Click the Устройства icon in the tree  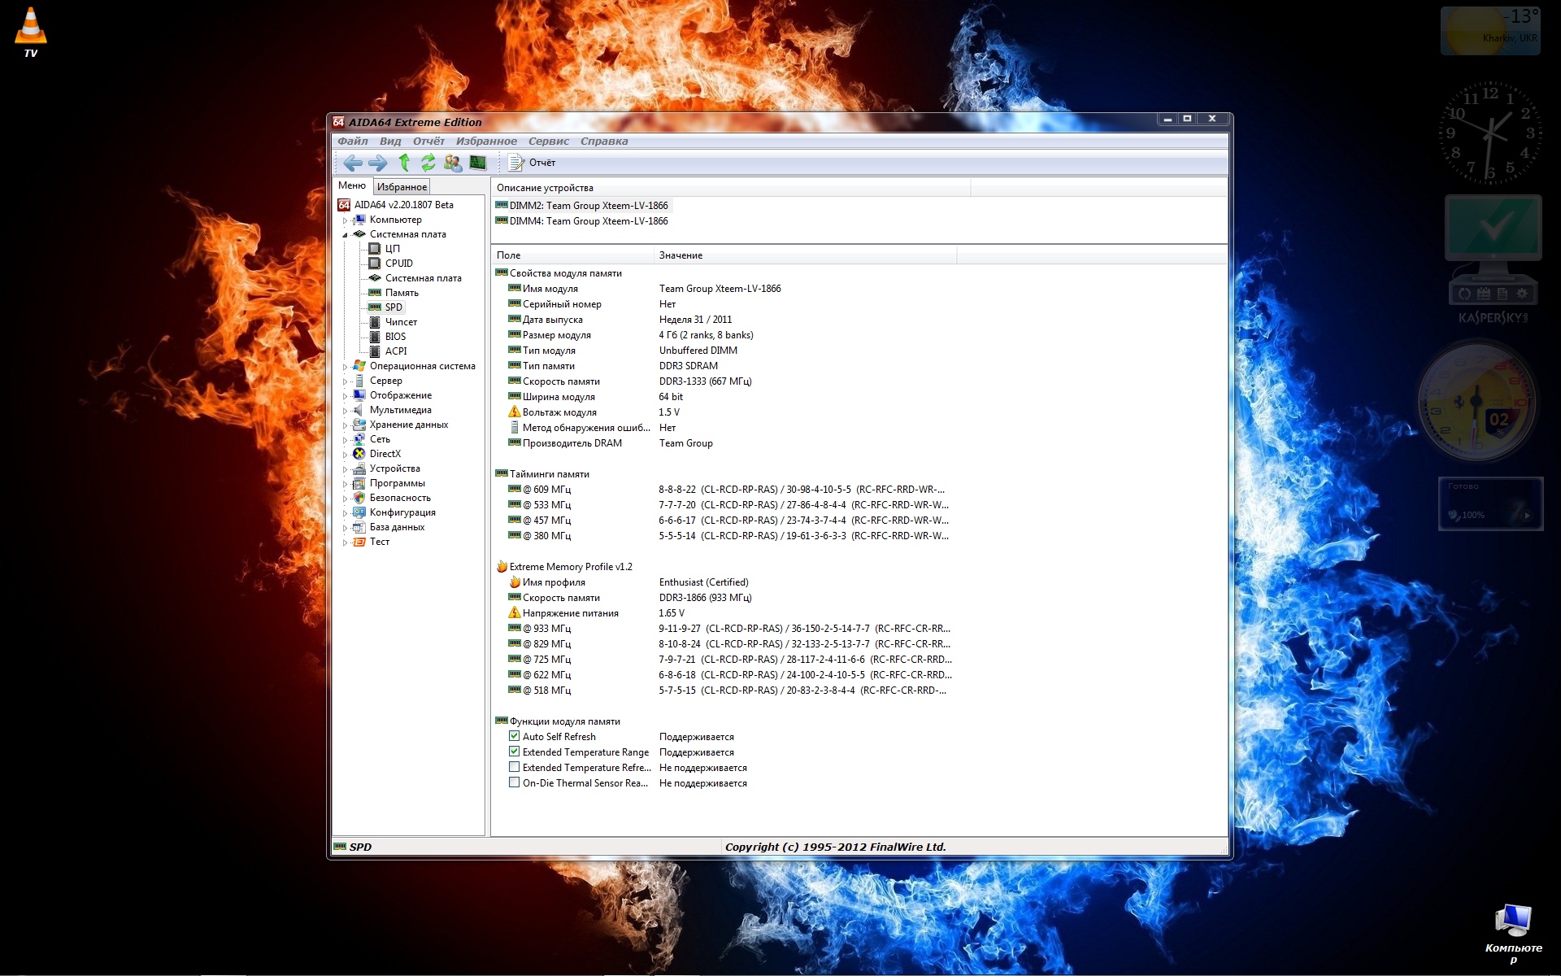359,468
